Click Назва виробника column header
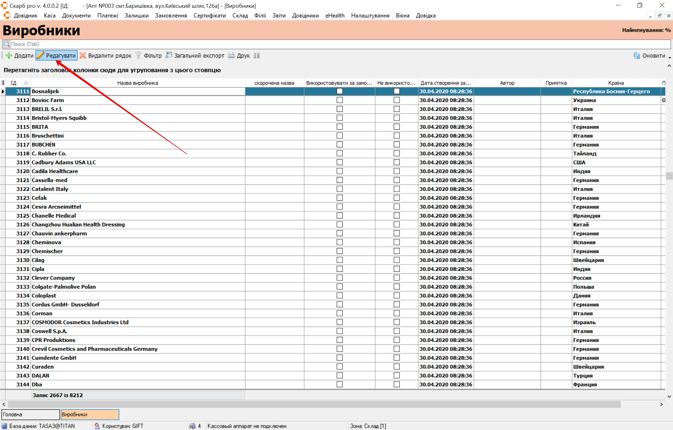This screenshot has height=430, width=673. 137,83
